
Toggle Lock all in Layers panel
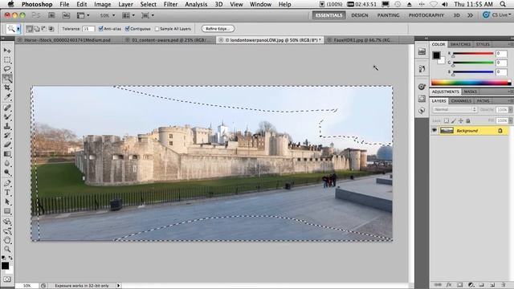(468, 121)
